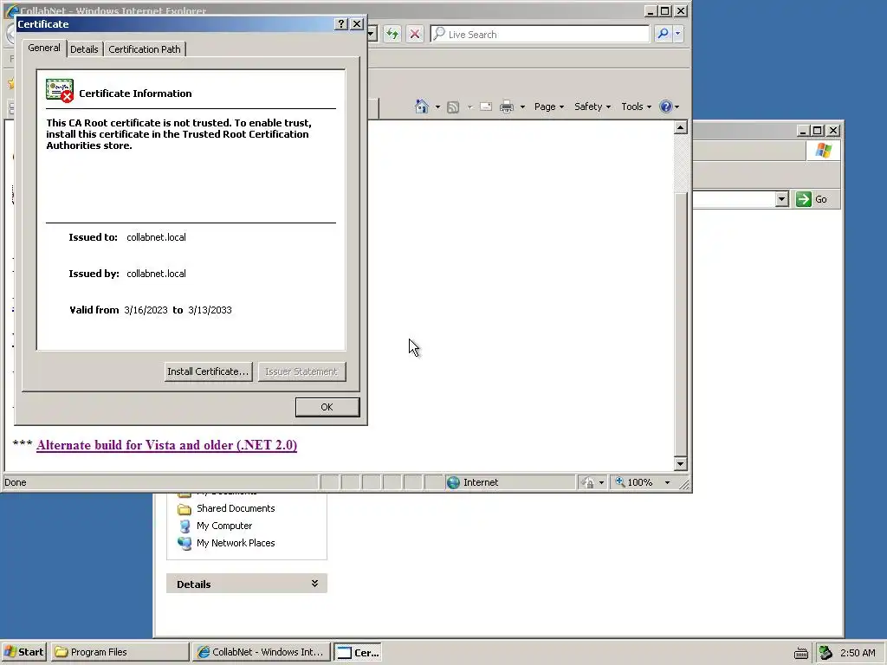Click the valid-to date 3/13/2033
The width and height of the screenshot is (887, 665).
[210, 310]
